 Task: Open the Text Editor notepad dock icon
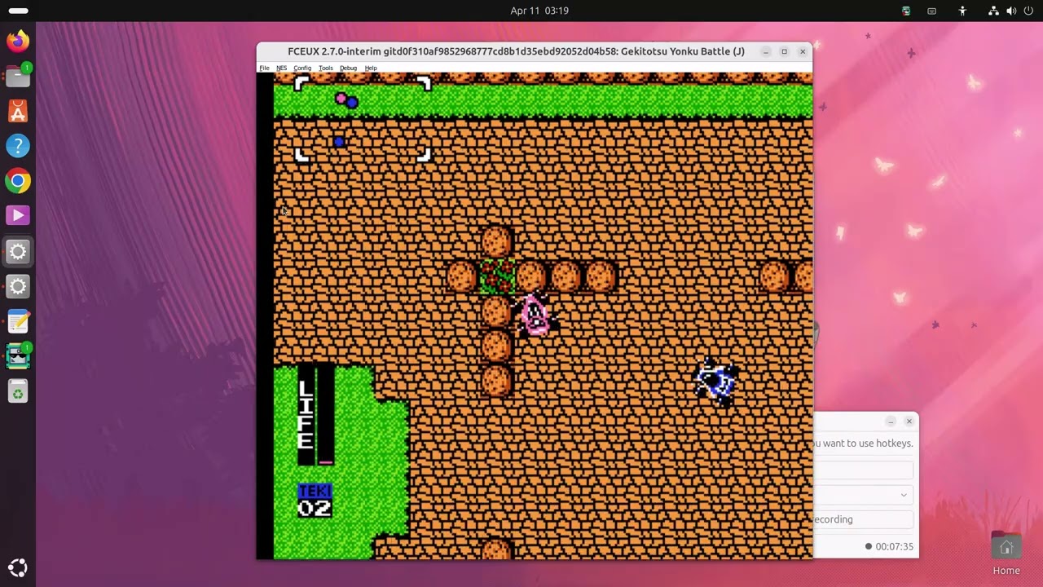pos(18,321)
